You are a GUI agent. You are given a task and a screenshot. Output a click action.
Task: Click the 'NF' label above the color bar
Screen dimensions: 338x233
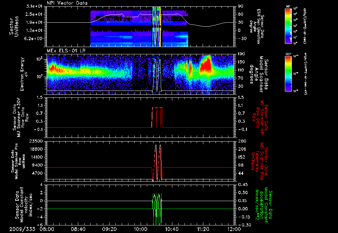288,7
